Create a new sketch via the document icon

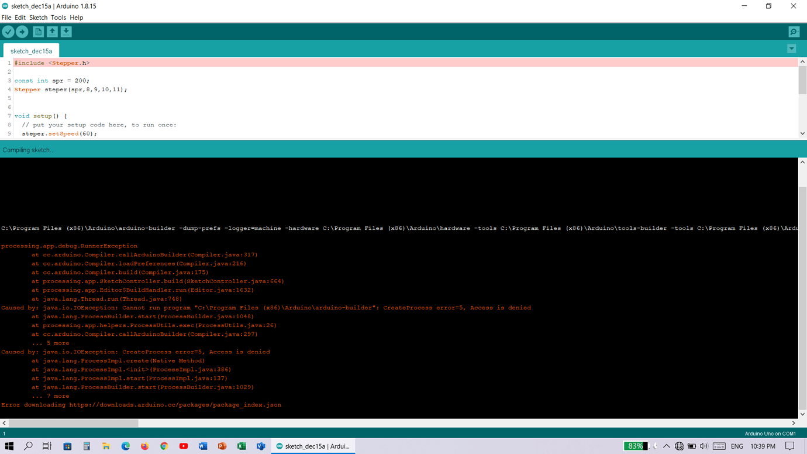tap(37, 32)
